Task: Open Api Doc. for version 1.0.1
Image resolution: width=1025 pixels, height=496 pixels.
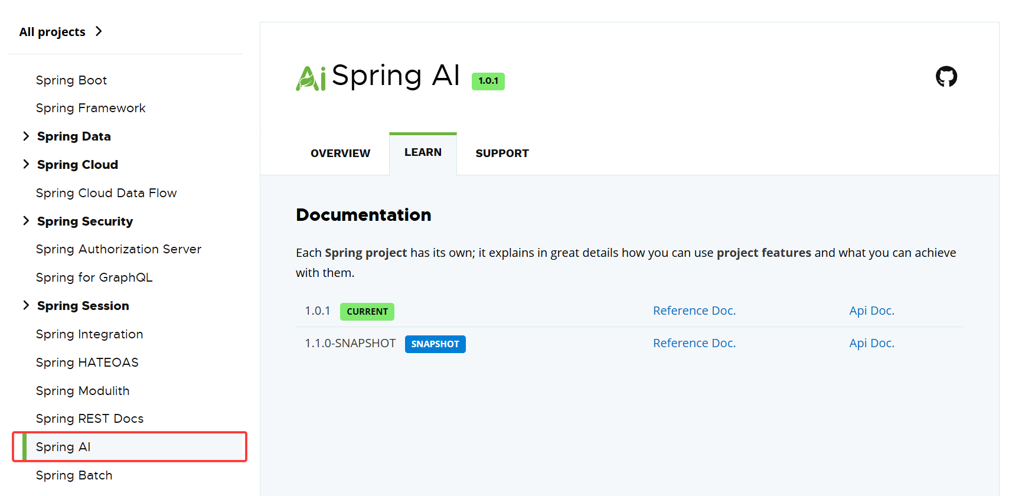Action: [x=872, y=311]
